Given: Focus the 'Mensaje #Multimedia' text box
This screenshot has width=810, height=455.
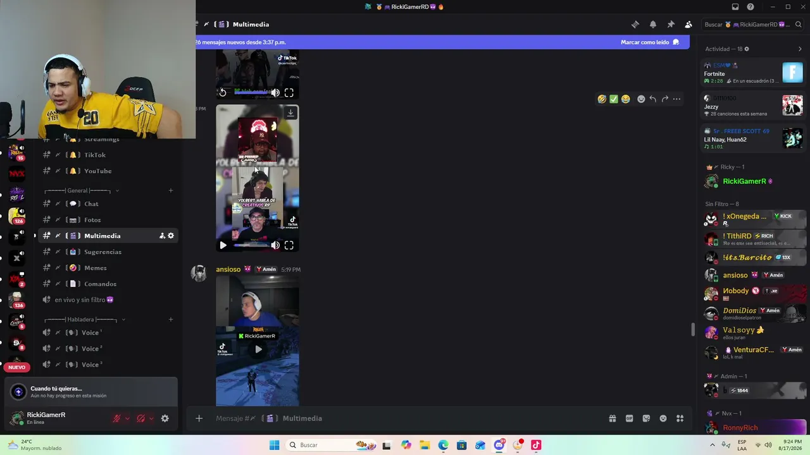Looking at the screenshot, I should tap(405, 418).
